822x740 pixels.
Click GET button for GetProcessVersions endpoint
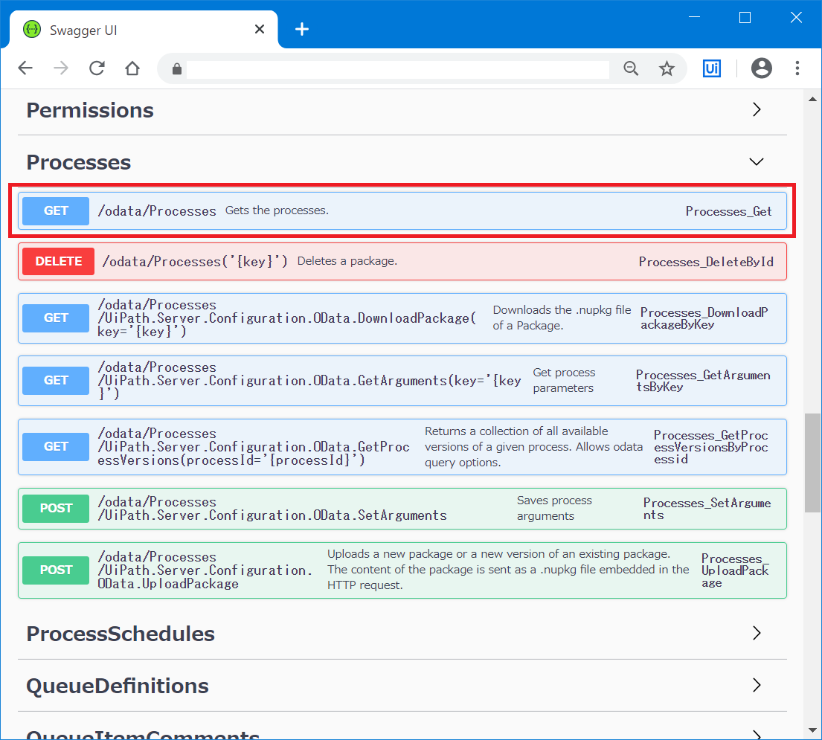tap(56, 446)
